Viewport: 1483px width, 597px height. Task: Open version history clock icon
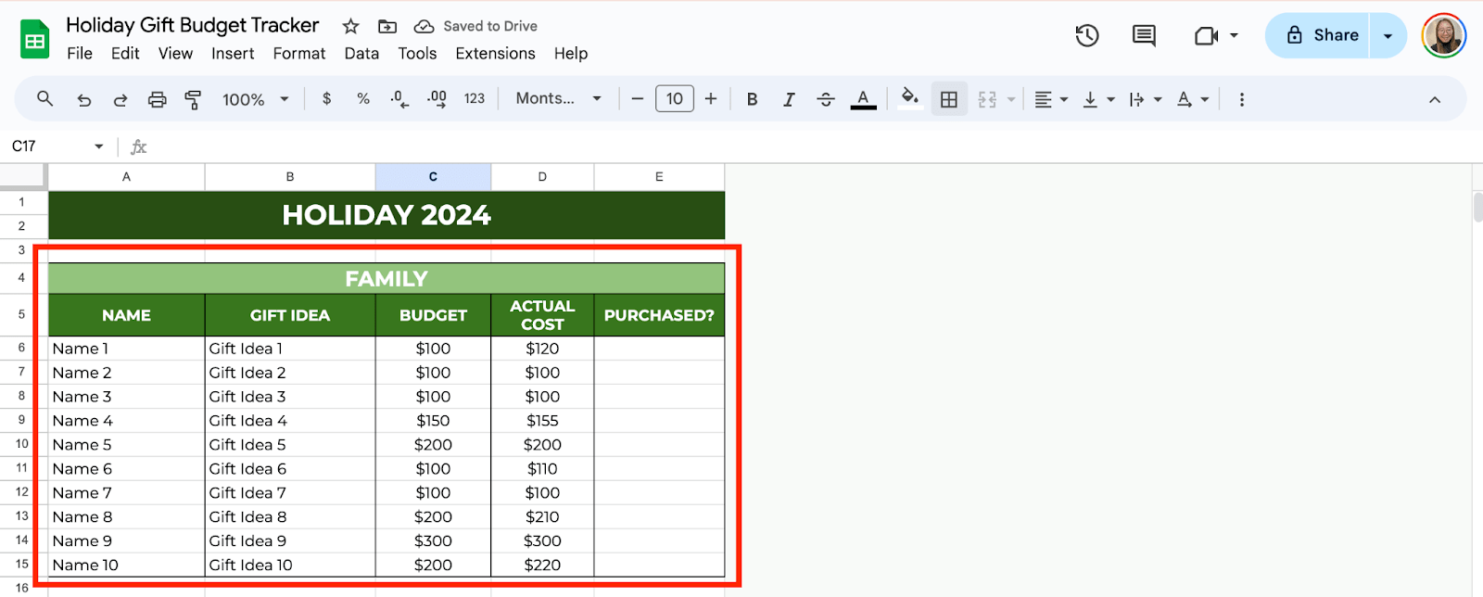click(x=1086, y=35)
